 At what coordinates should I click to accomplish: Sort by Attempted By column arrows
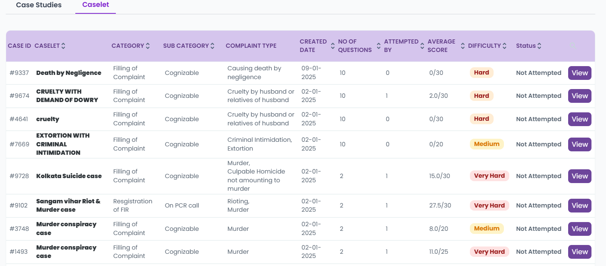[x=422, y=46]
